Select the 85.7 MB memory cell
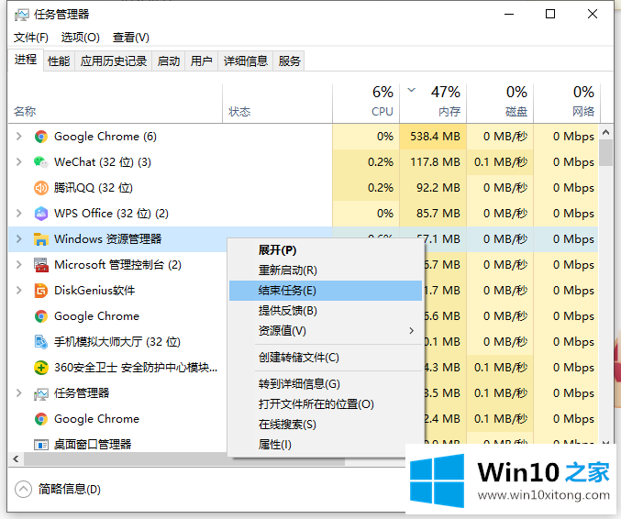Screen dimensions: 621x519 433,214
